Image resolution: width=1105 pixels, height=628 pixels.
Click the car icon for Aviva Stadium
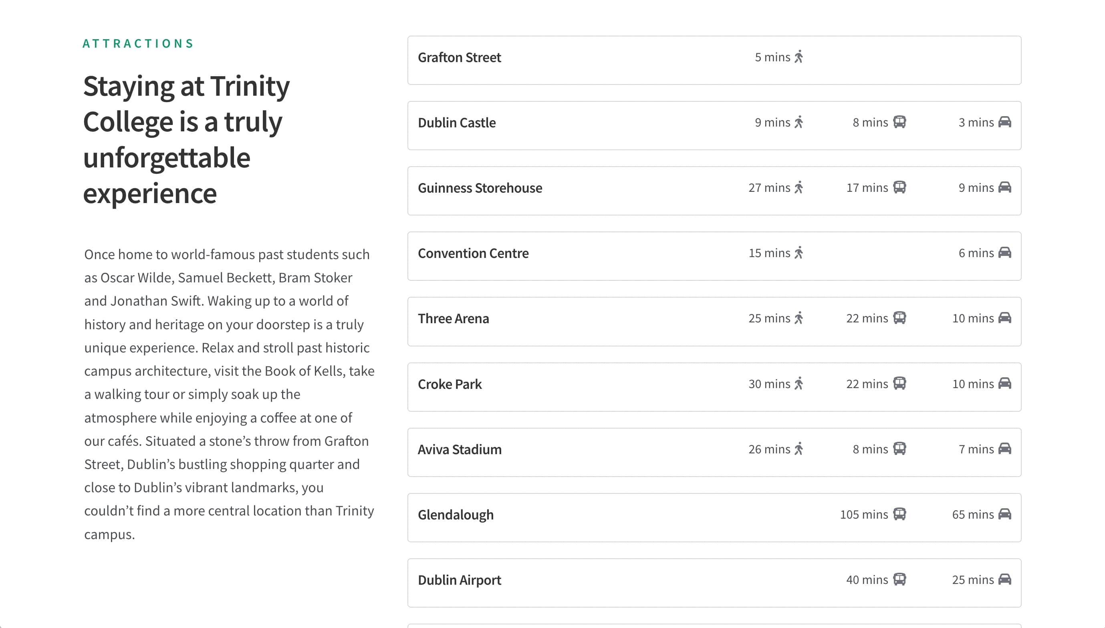coord(1004,449)
